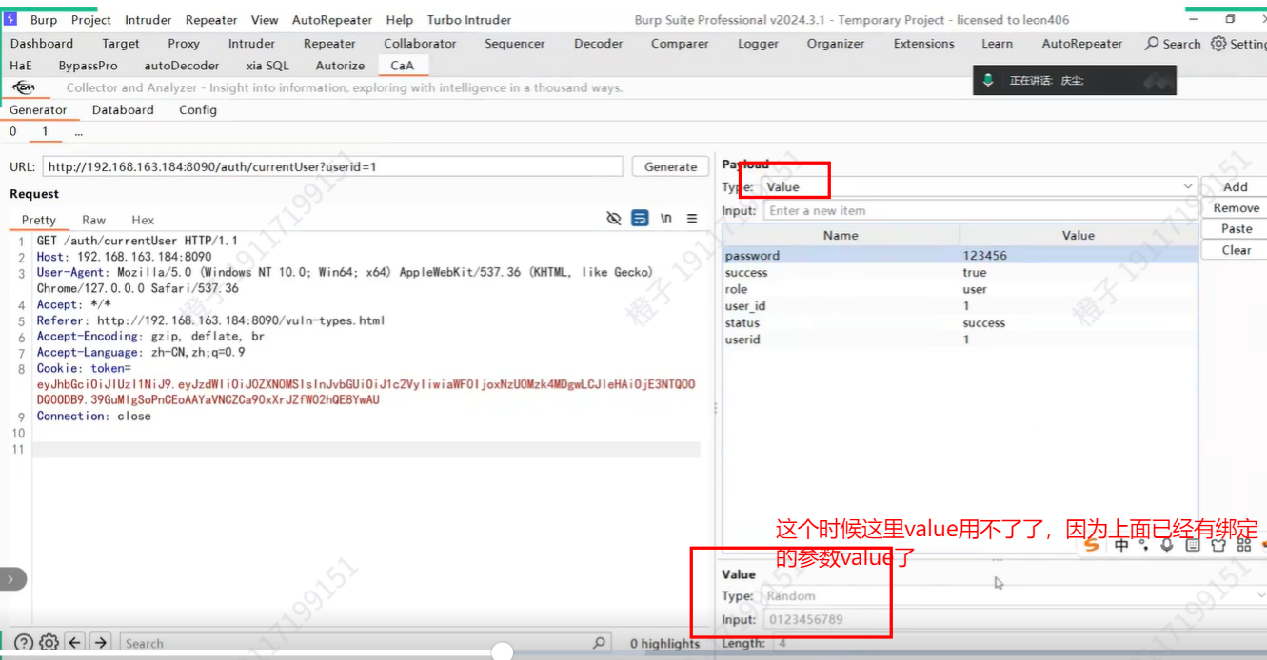Open the Value Type dropdown showing Random
Screen dimensions: 1267x660
click(1014, 596)
